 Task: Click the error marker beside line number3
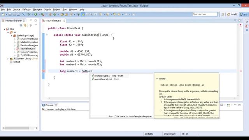[x=44, y=71]
